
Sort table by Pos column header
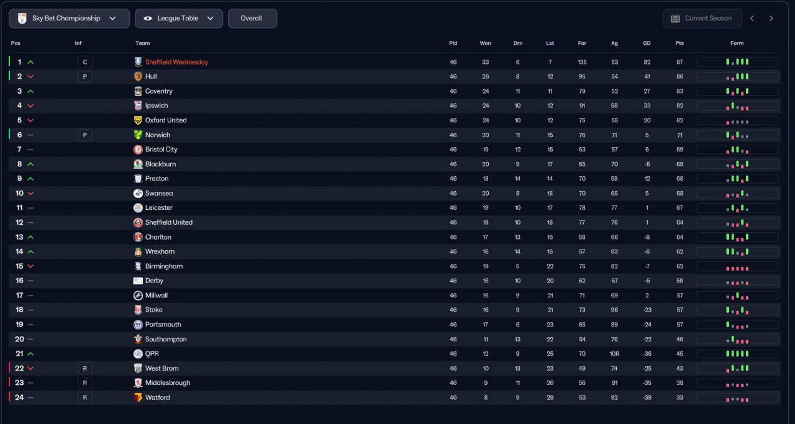16,43
